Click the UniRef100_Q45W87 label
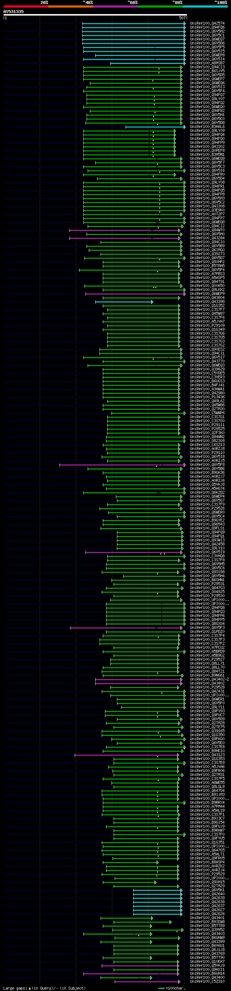Viewport: 231px width, 991px height. coord(207,314)
